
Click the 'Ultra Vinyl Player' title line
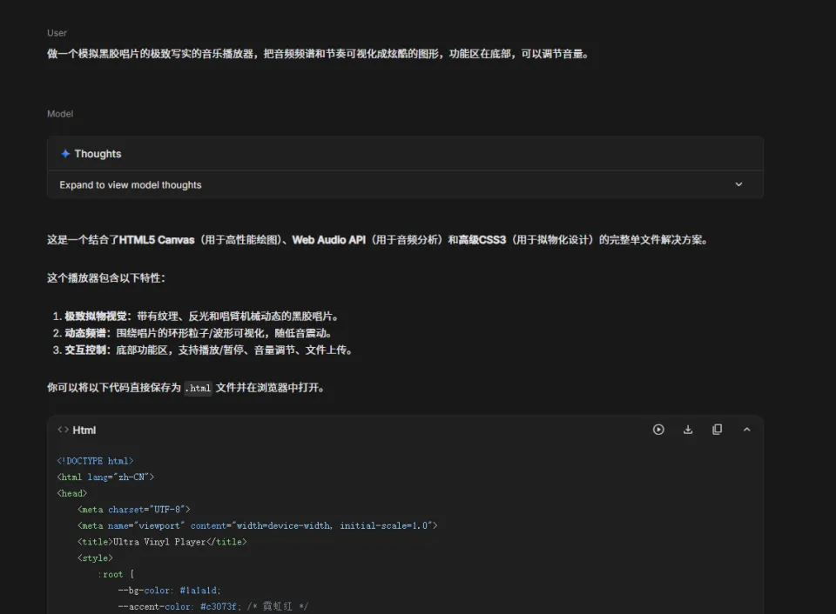(162, 542)
